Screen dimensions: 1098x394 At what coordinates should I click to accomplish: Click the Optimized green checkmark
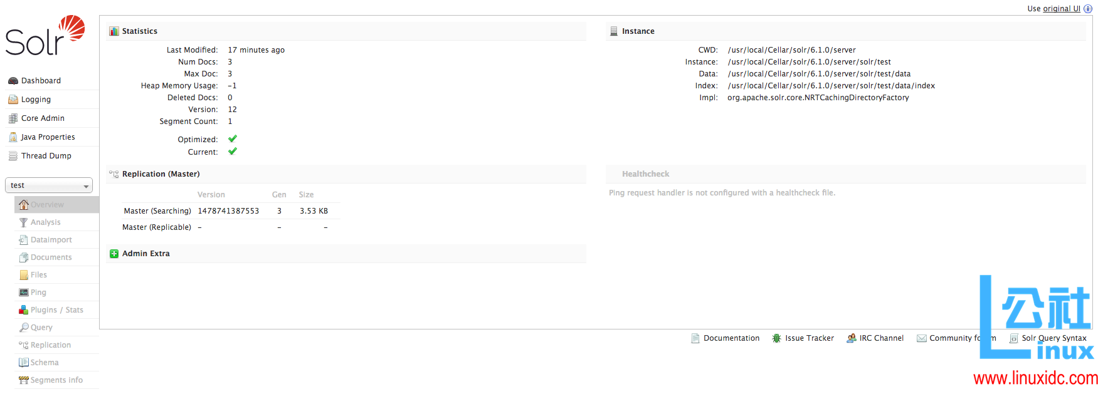[x=233, y=139]
